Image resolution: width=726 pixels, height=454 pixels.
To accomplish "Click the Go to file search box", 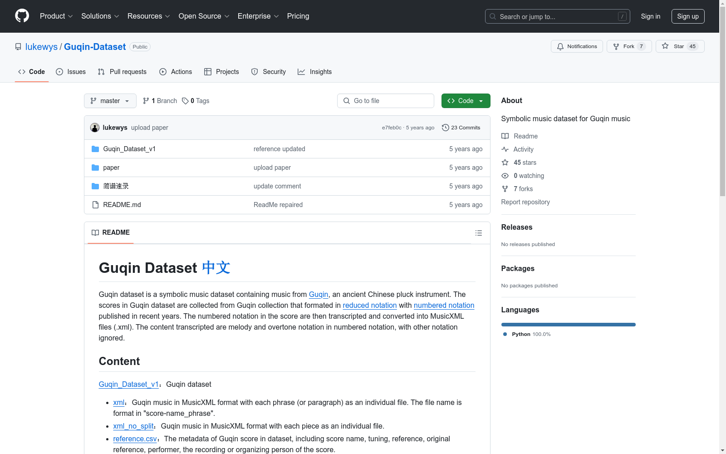I will coord(386,101).
